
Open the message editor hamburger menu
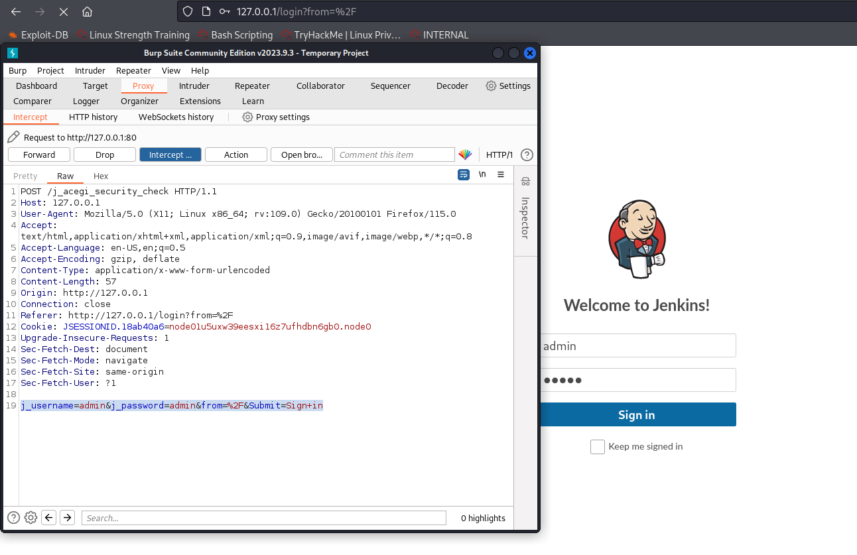click(501, 174)
